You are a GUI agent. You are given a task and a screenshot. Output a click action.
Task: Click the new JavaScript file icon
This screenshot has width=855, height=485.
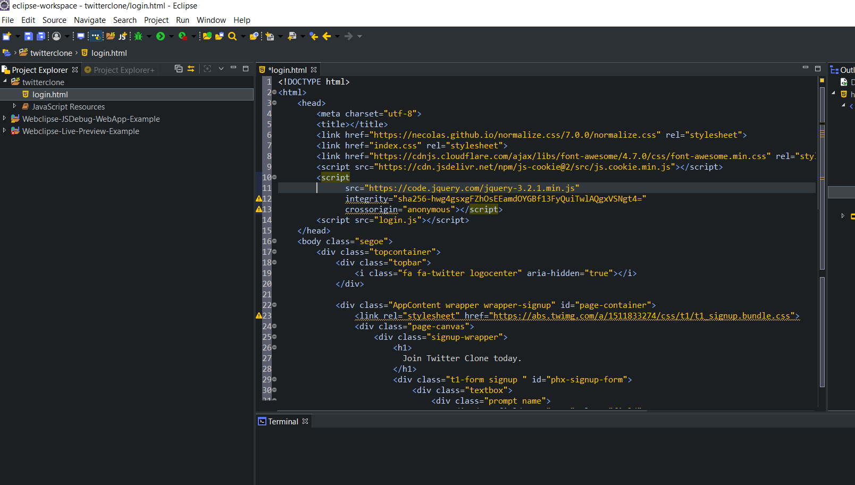click(x=123, y=36)
